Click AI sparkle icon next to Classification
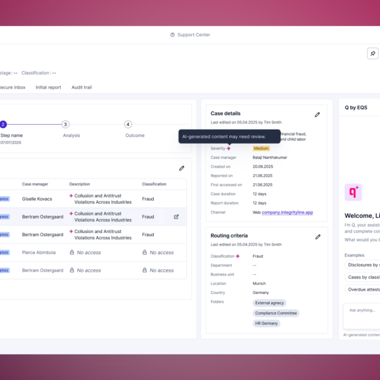This screenshot has height=380, width=380. click(x=237, y=256)
